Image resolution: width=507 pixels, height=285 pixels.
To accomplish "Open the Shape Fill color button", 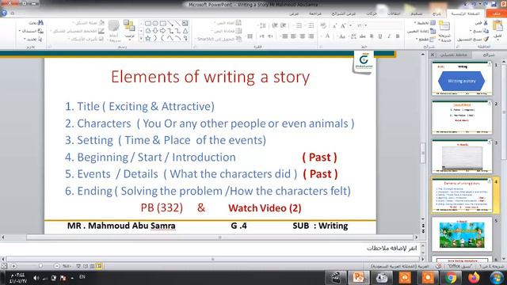I will pyautogui.click(x=88, y=23).
